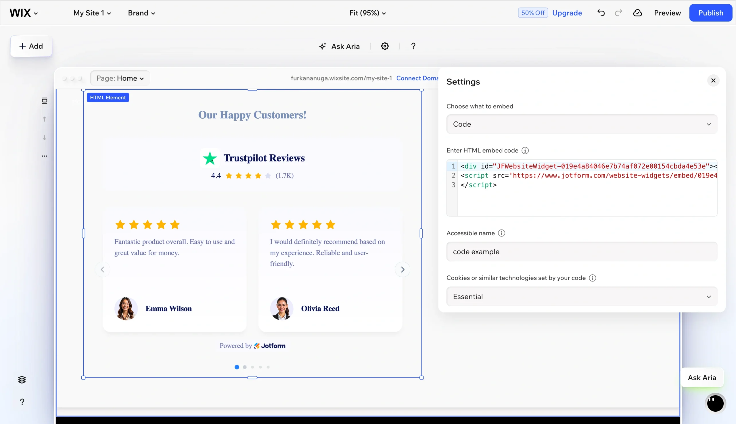Viewport: 736px width, 424px height.
Task: Go to previous review slide
Action: point(102,269)
